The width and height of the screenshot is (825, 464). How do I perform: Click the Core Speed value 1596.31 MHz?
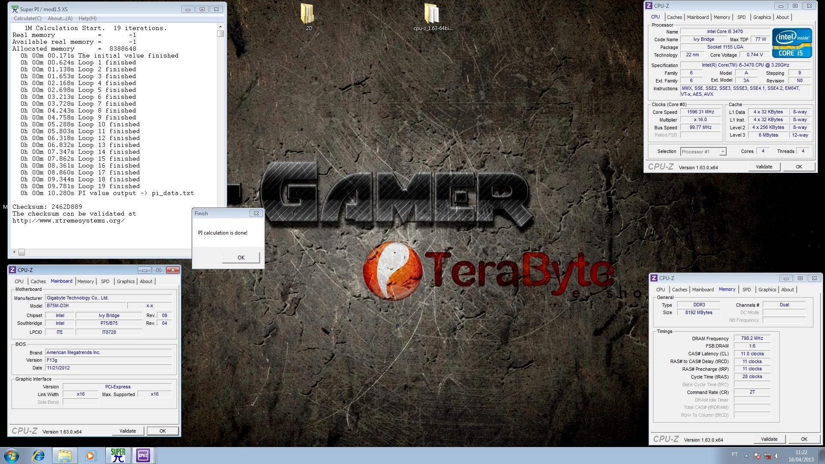(700, 112)
